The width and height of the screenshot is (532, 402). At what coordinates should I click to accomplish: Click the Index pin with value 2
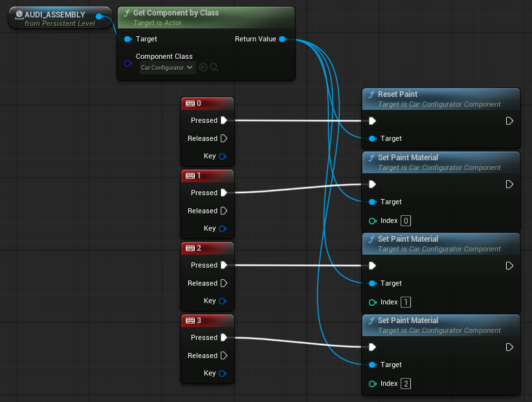[373, 384]
